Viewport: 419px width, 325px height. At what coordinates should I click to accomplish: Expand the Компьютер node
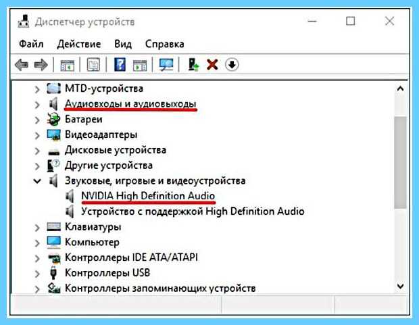click(37, 243)
